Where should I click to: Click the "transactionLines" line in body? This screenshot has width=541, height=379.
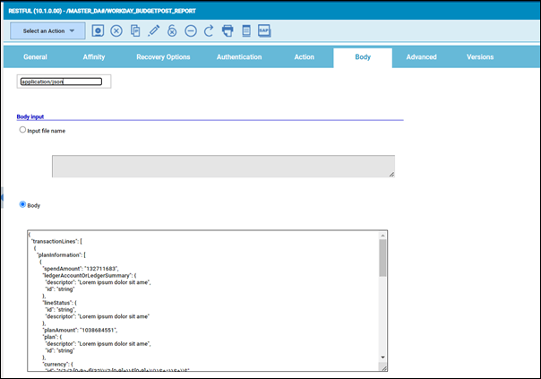tap(56, 241)
